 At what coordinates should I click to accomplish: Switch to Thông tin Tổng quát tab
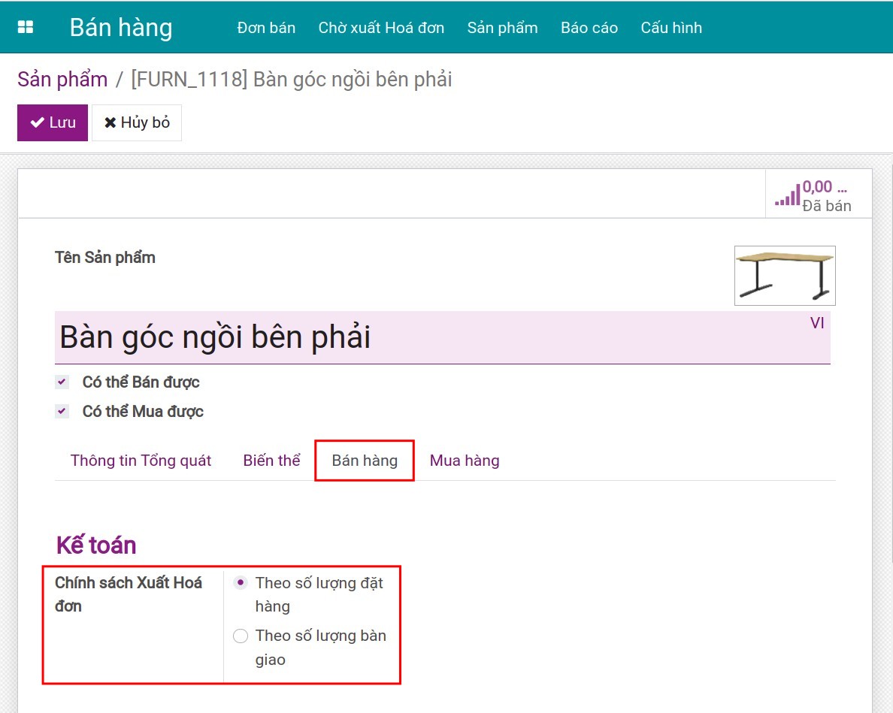141,461
